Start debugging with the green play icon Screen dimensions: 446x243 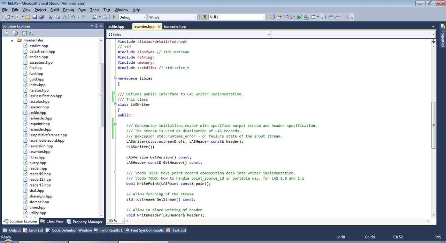pos(114,17)
